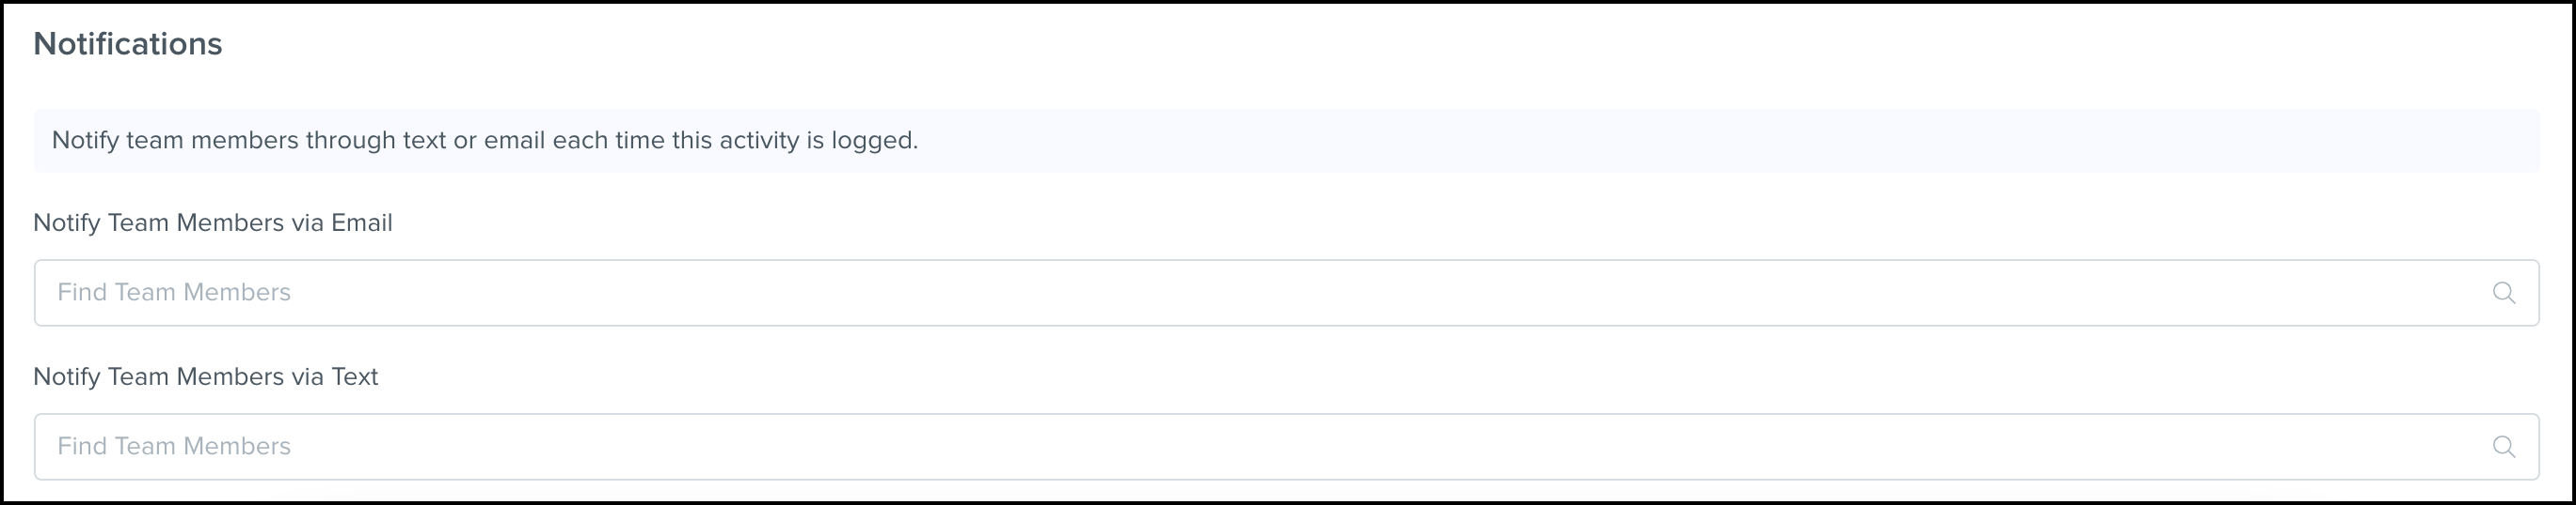Open the team member lookup for text notifications
Viewport: 2576px width, 505px height.
click(x=1286, y=446)
